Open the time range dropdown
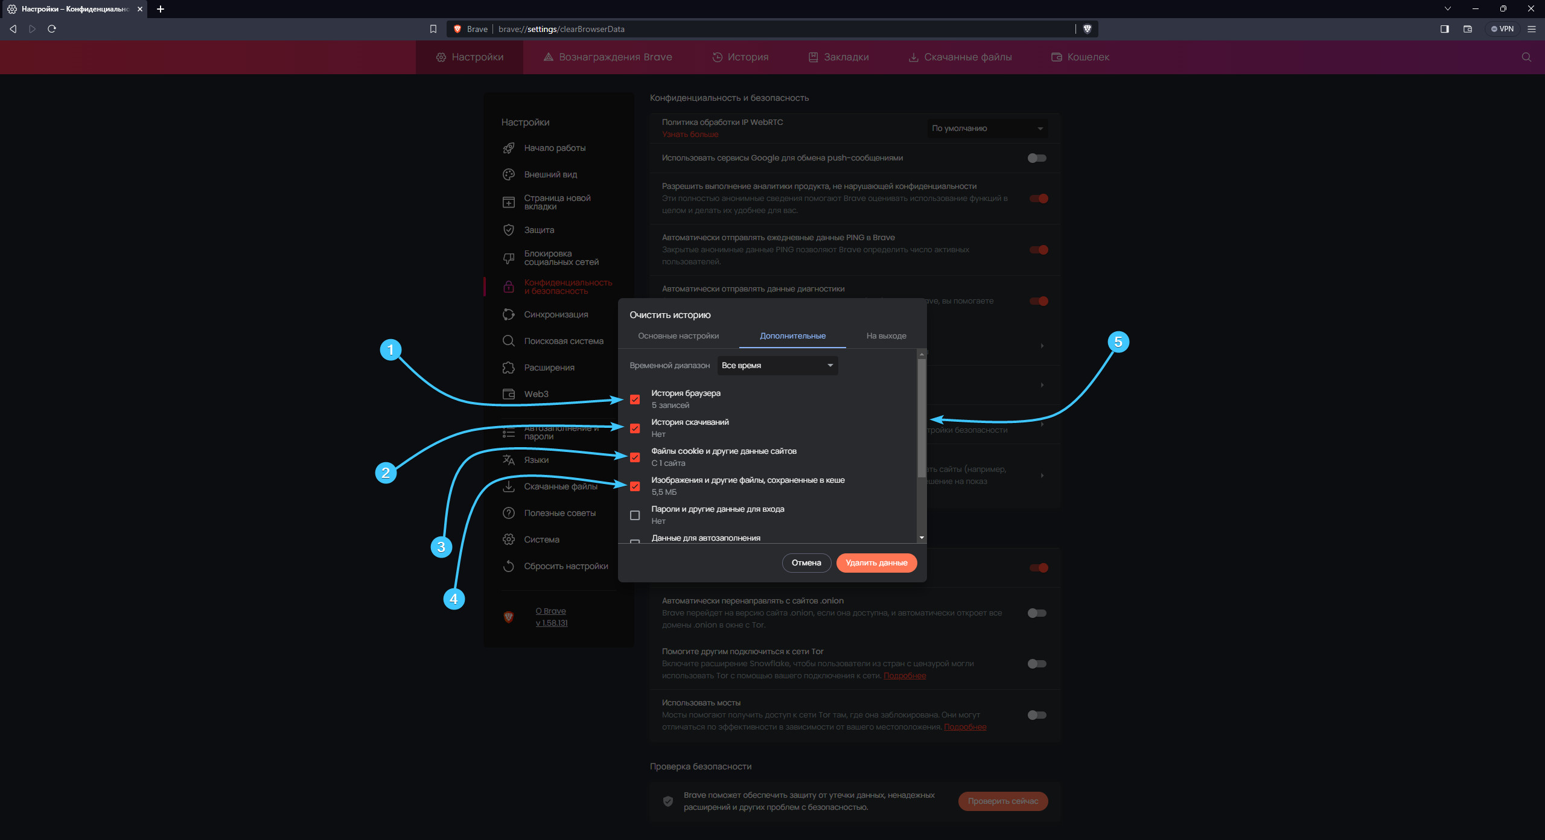 [x=777, y=366]
